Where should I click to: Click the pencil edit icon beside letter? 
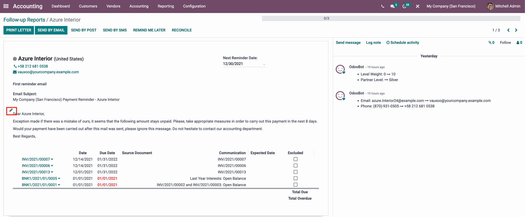point(11,110)
